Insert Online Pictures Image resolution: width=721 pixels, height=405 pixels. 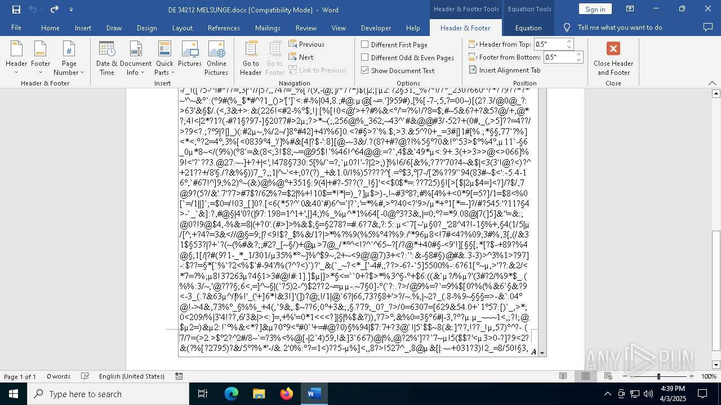216,58
